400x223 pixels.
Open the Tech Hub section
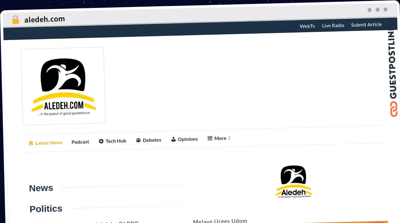click(116, 141)
